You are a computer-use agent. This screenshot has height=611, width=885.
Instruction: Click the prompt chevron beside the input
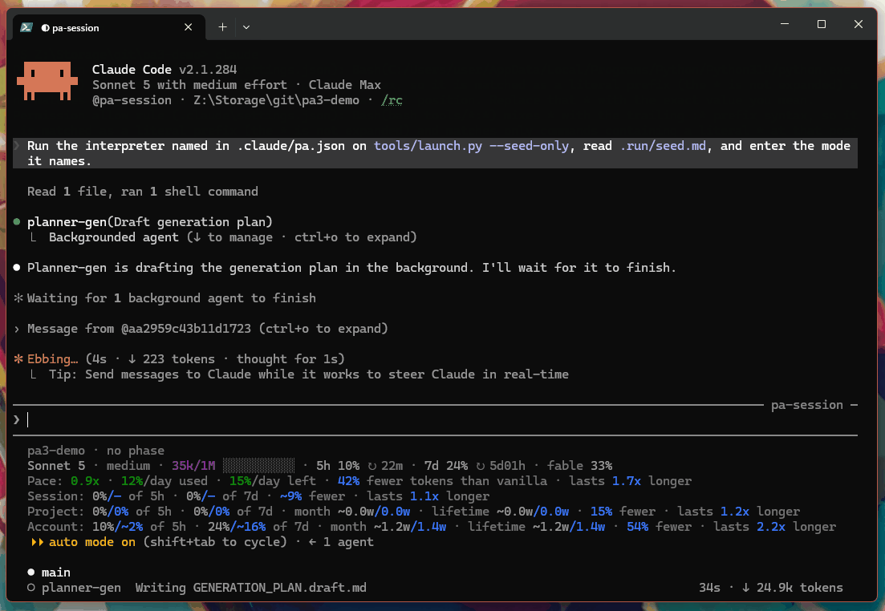17,419
